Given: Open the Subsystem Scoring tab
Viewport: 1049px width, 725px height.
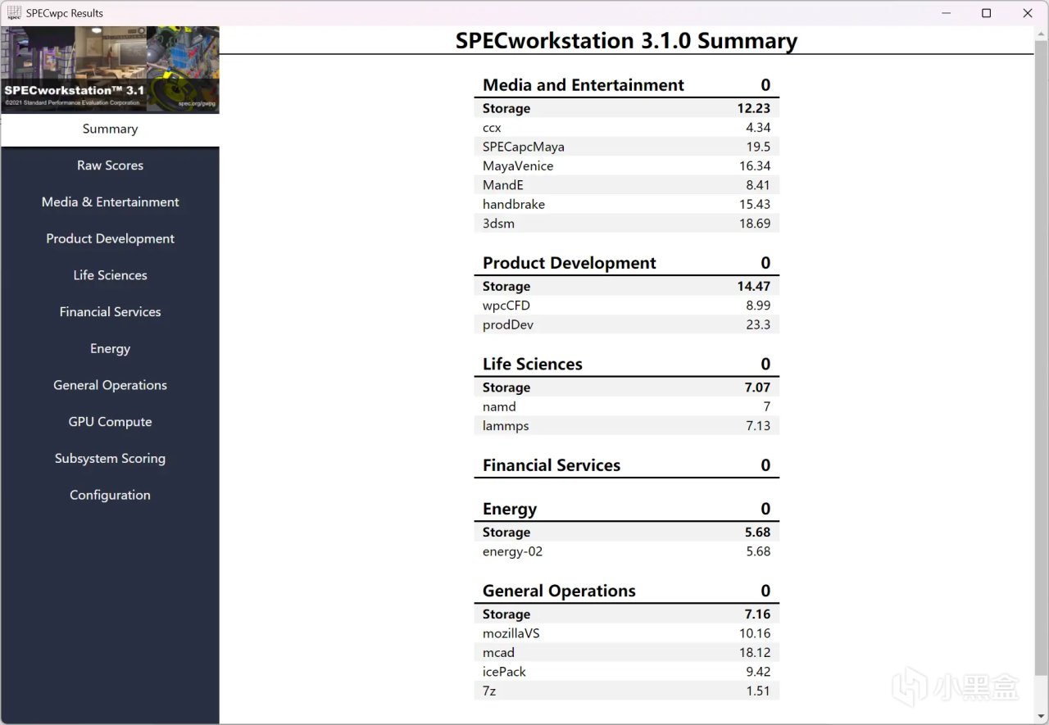Looking at the screenshot, I should (110, 459).
